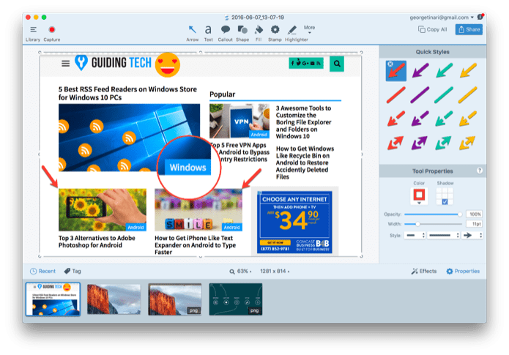Open the More tools dropdown
Screen dimensions: 509x355
[x=309, y=29]
